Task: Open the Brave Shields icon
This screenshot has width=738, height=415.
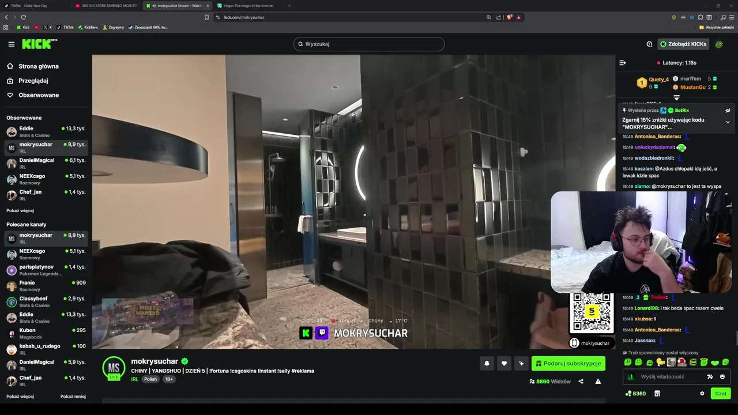Action: tap(510, 17)
